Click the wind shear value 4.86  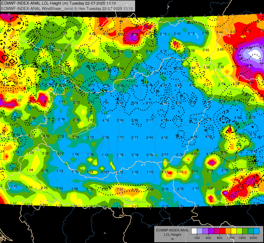tap(194, 137)
